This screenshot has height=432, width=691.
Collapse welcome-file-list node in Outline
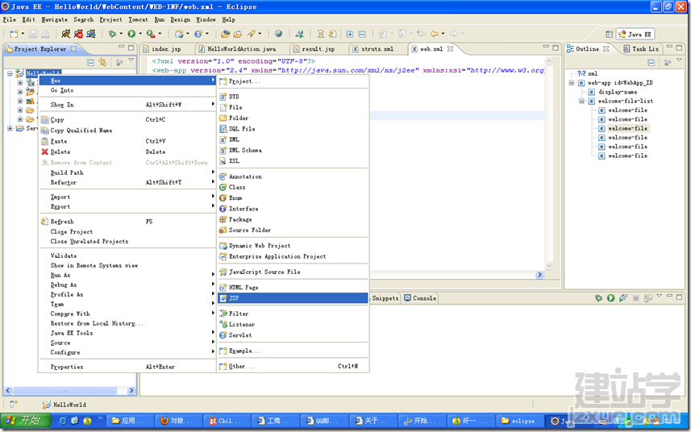(581, 101)
